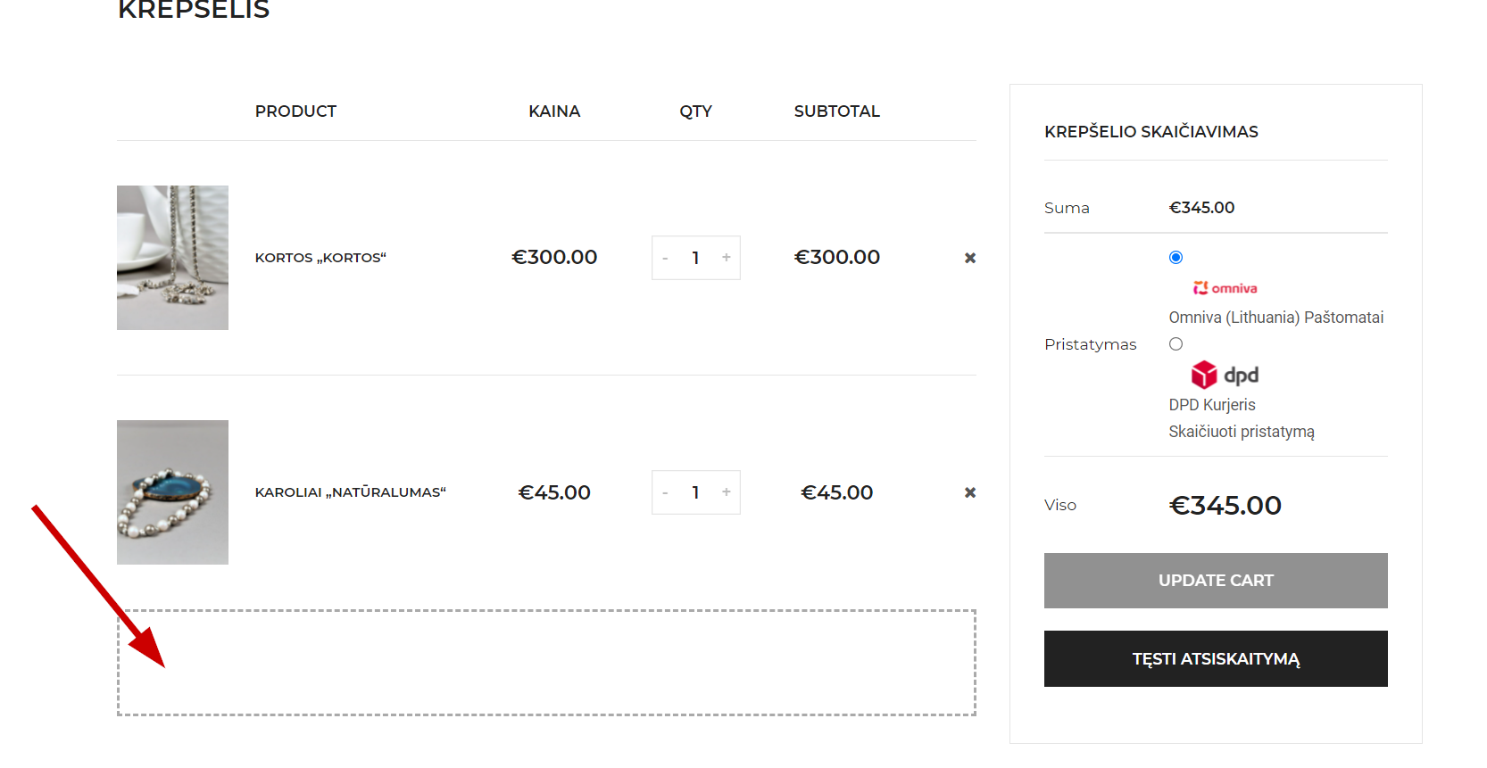Remove Kortos item with the X icon
This screenshot has width=1487, height=768.
pyautogui.click(x=970, y=258)
